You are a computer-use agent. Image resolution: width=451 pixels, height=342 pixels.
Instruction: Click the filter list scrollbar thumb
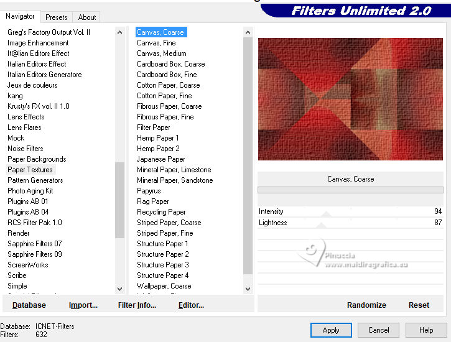(248, 156)
